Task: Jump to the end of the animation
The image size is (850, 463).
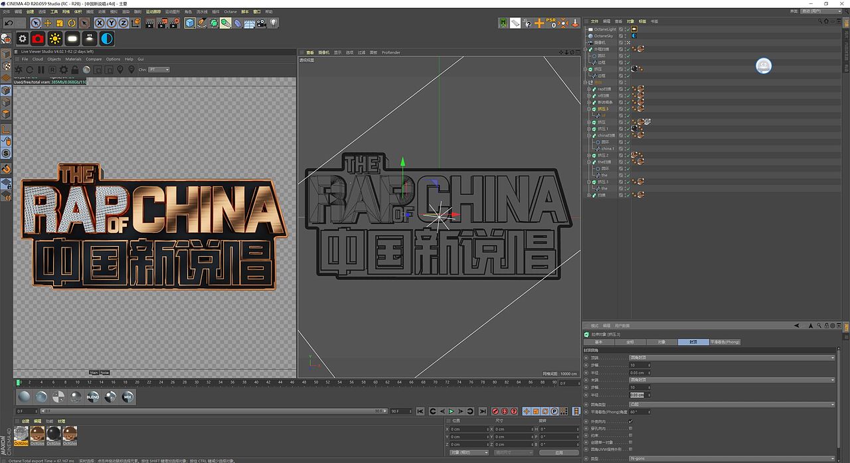Action: 482,411
